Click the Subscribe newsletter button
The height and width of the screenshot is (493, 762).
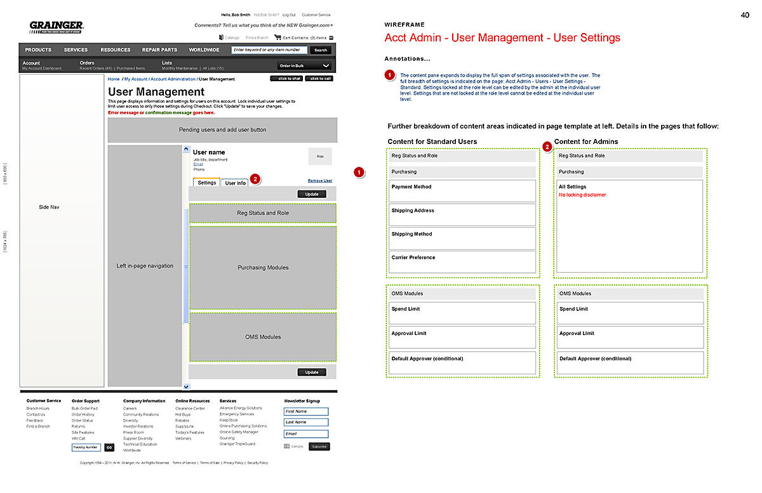(x=319, y=447)
